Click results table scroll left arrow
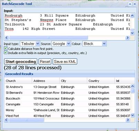 [x=7, y=120]
